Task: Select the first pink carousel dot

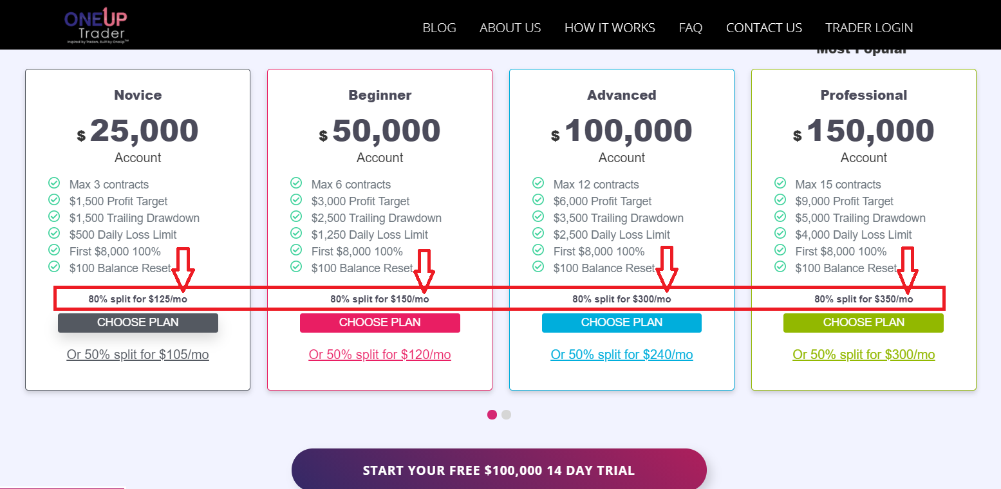Action: tap(492, 414)
